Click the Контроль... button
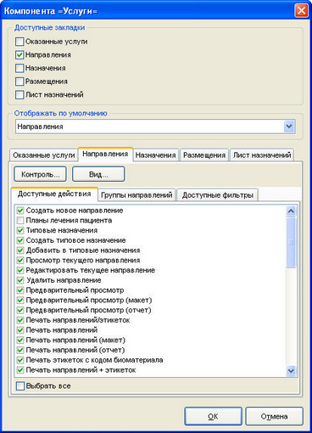312x433 pixels. (x=40, y=174)
